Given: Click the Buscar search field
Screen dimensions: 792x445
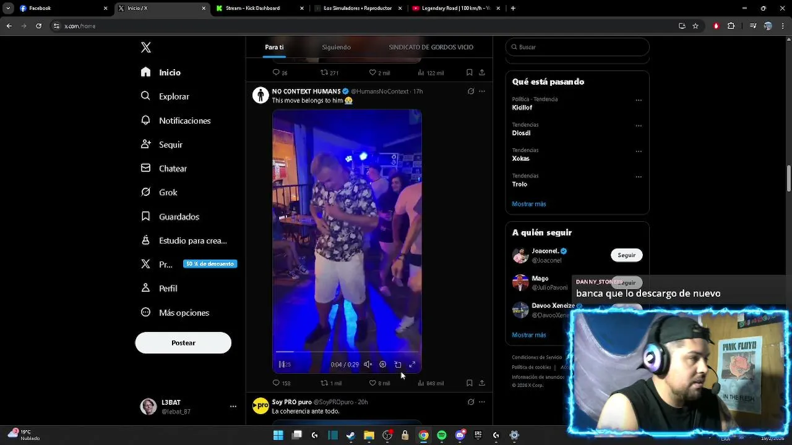Looking at the screenshot, I should click(x=577, y=47).
